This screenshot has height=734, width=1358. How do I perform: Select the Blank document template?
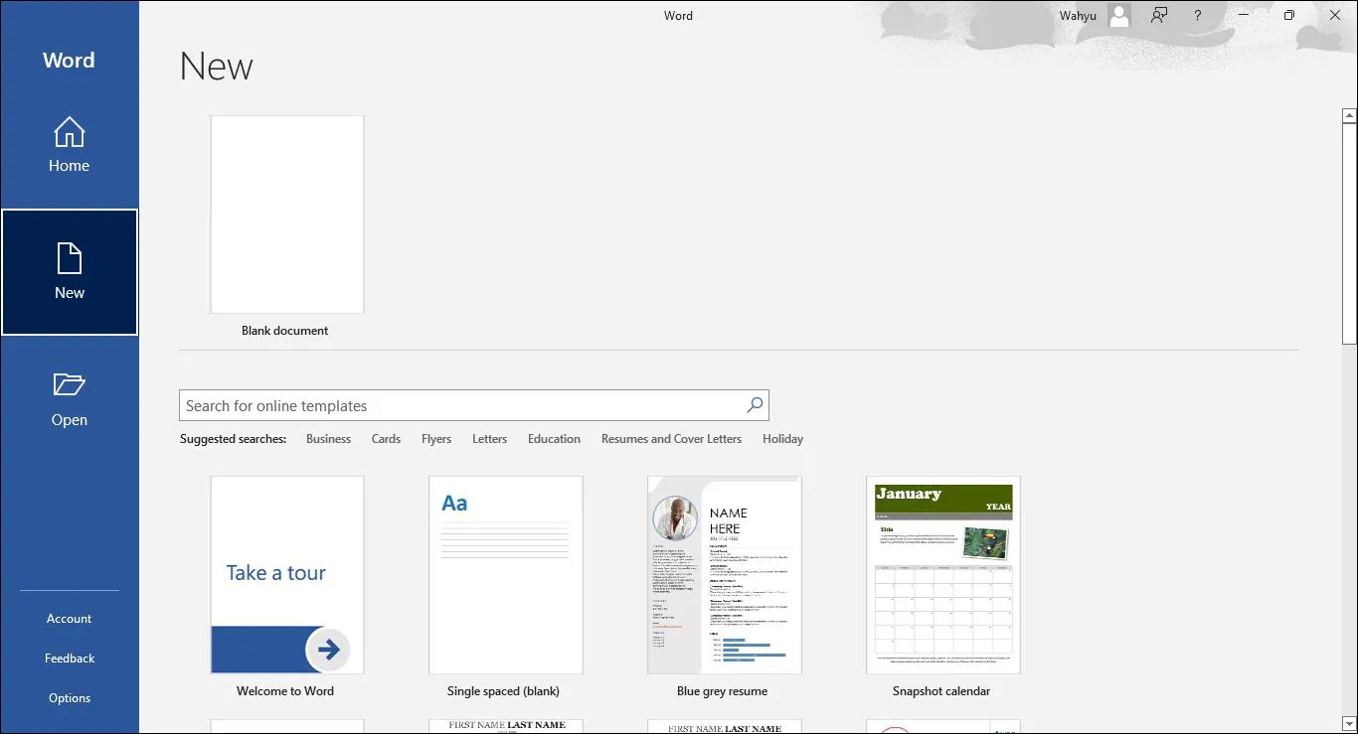point(286,215)
